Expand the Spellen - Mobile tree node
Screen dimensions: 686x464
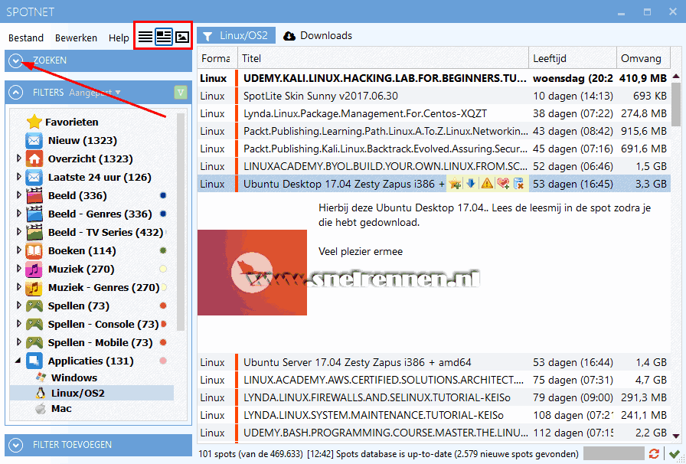pos(19,341)
